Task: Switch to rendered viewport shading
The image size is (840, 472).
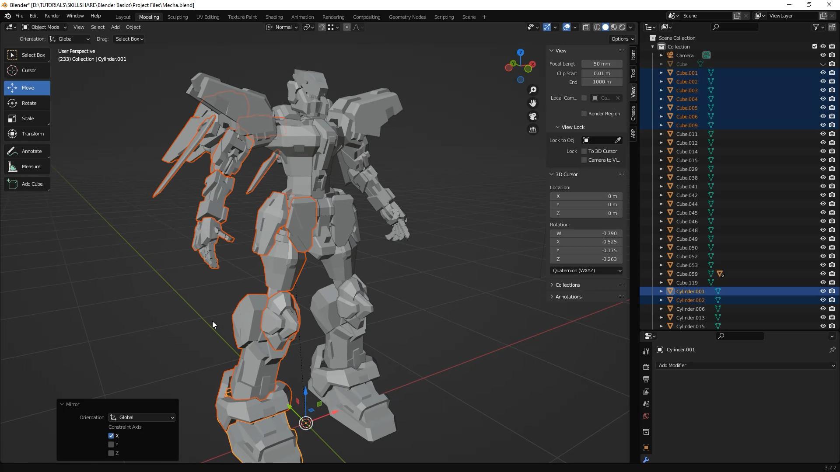Action: (x=622, y=27)
